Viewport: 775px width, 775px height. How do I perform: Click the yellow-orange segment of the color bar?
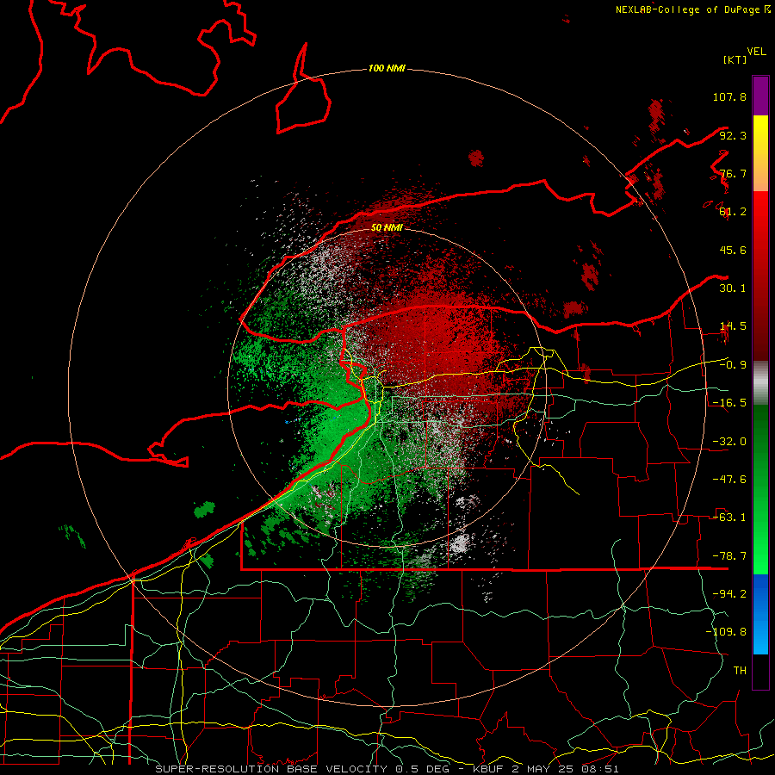pyautogui.click(x=760, y=153)
